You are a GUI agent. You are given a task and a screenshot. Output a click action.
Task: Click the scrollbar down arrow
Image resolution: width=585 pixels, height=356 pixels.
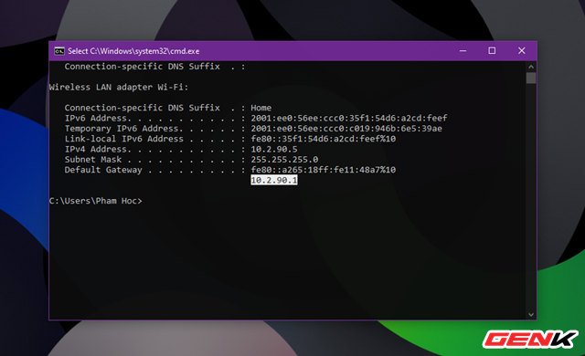point(531,314)
